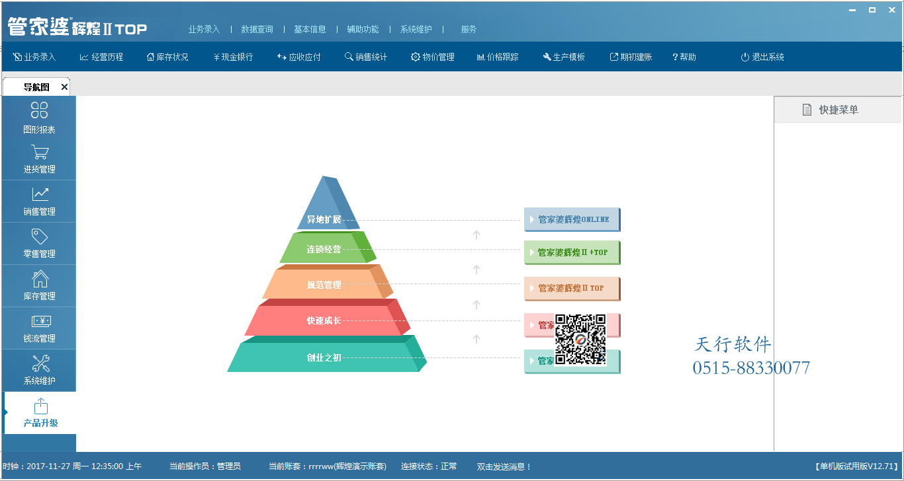Open 库存状况 from the toolbar
This screenshot has height=481, width=904.
click(x=167, y=57)
